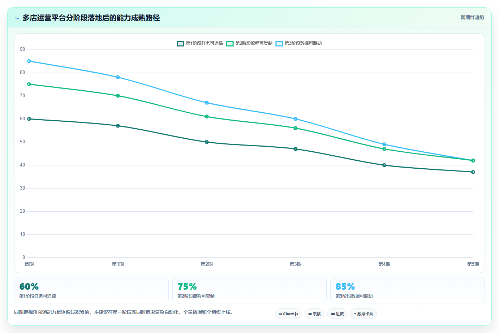Click the 第1阶段 data point at 第2期 (50)

[207, 142]
